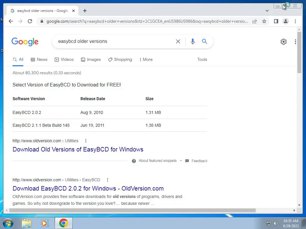Click the horizontal scroll left arrow
The image size is (306, 229).
click(x=7, y=210)
